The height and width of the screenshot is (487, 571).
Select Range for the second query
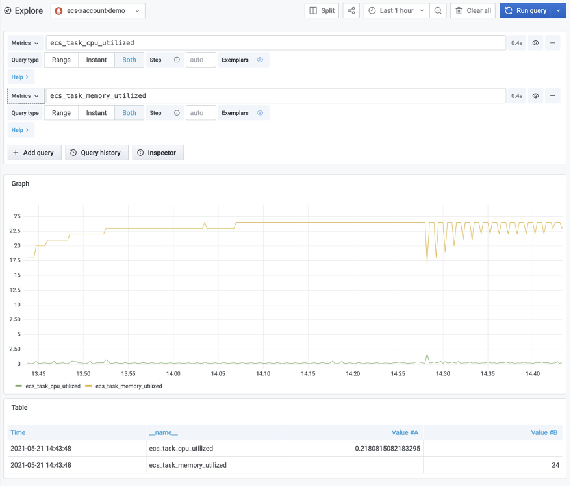[60, 112]
